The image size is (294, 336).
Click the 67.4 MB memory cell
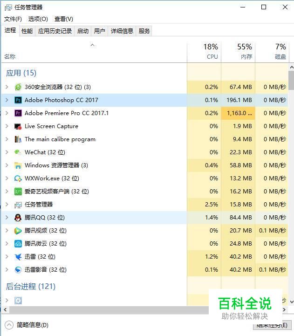[238, 87]
